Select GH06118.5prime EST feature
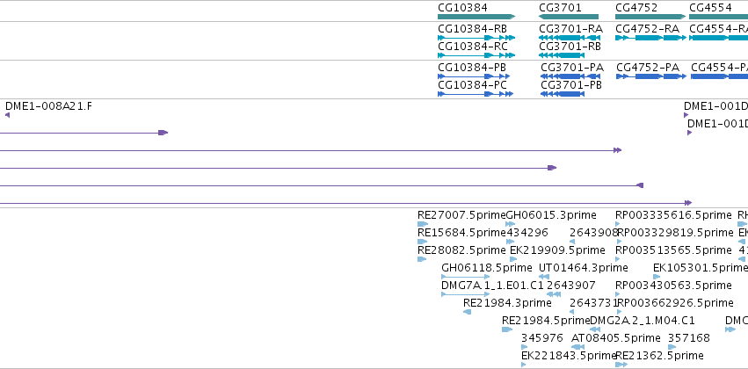The width and height of the screenshot is (748, 369). point(466,277)
